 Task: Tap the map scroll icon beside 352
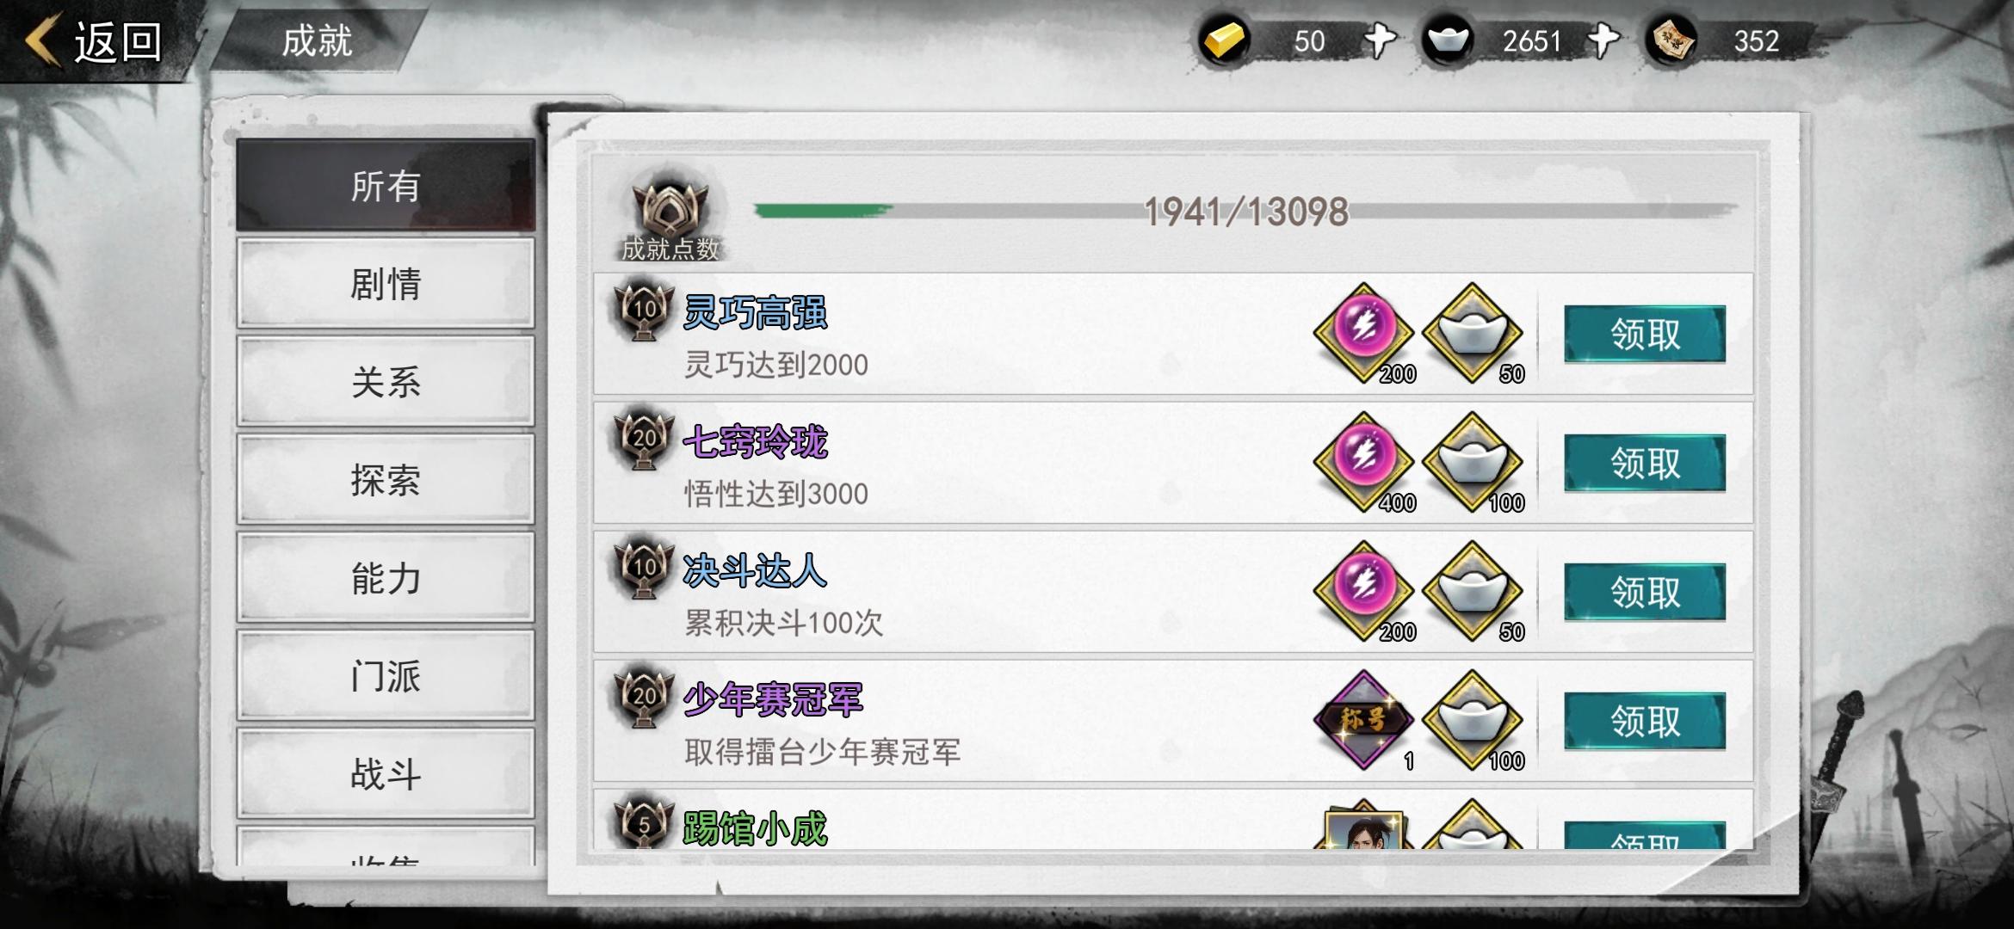tap(1671, 40)
